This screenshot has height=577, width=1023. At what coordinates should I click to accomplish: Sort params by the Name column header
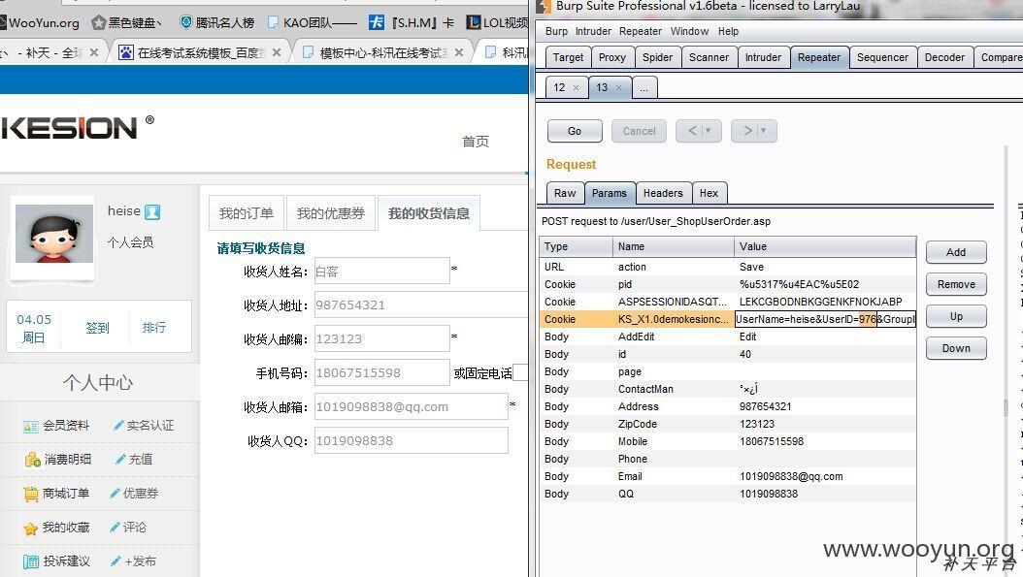pos(674,246)
